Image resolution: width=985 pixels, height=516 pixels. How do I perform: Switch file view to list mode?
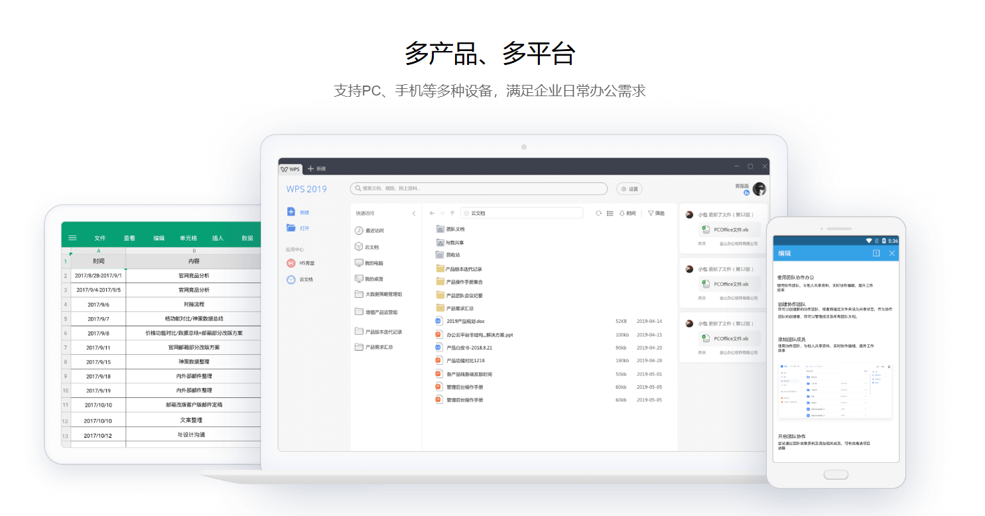click(x=611, y=212)
